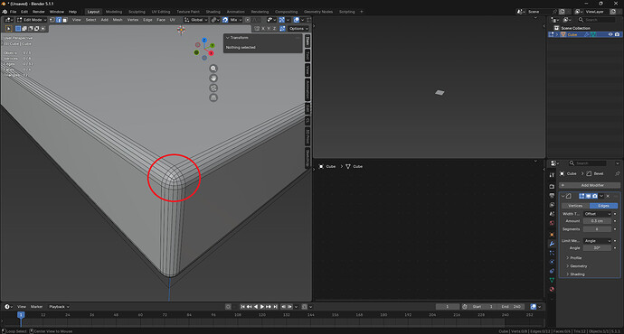Open the View Layer properties tab icon
Viewport: 624px width, 334px height.
coord(552,205)
